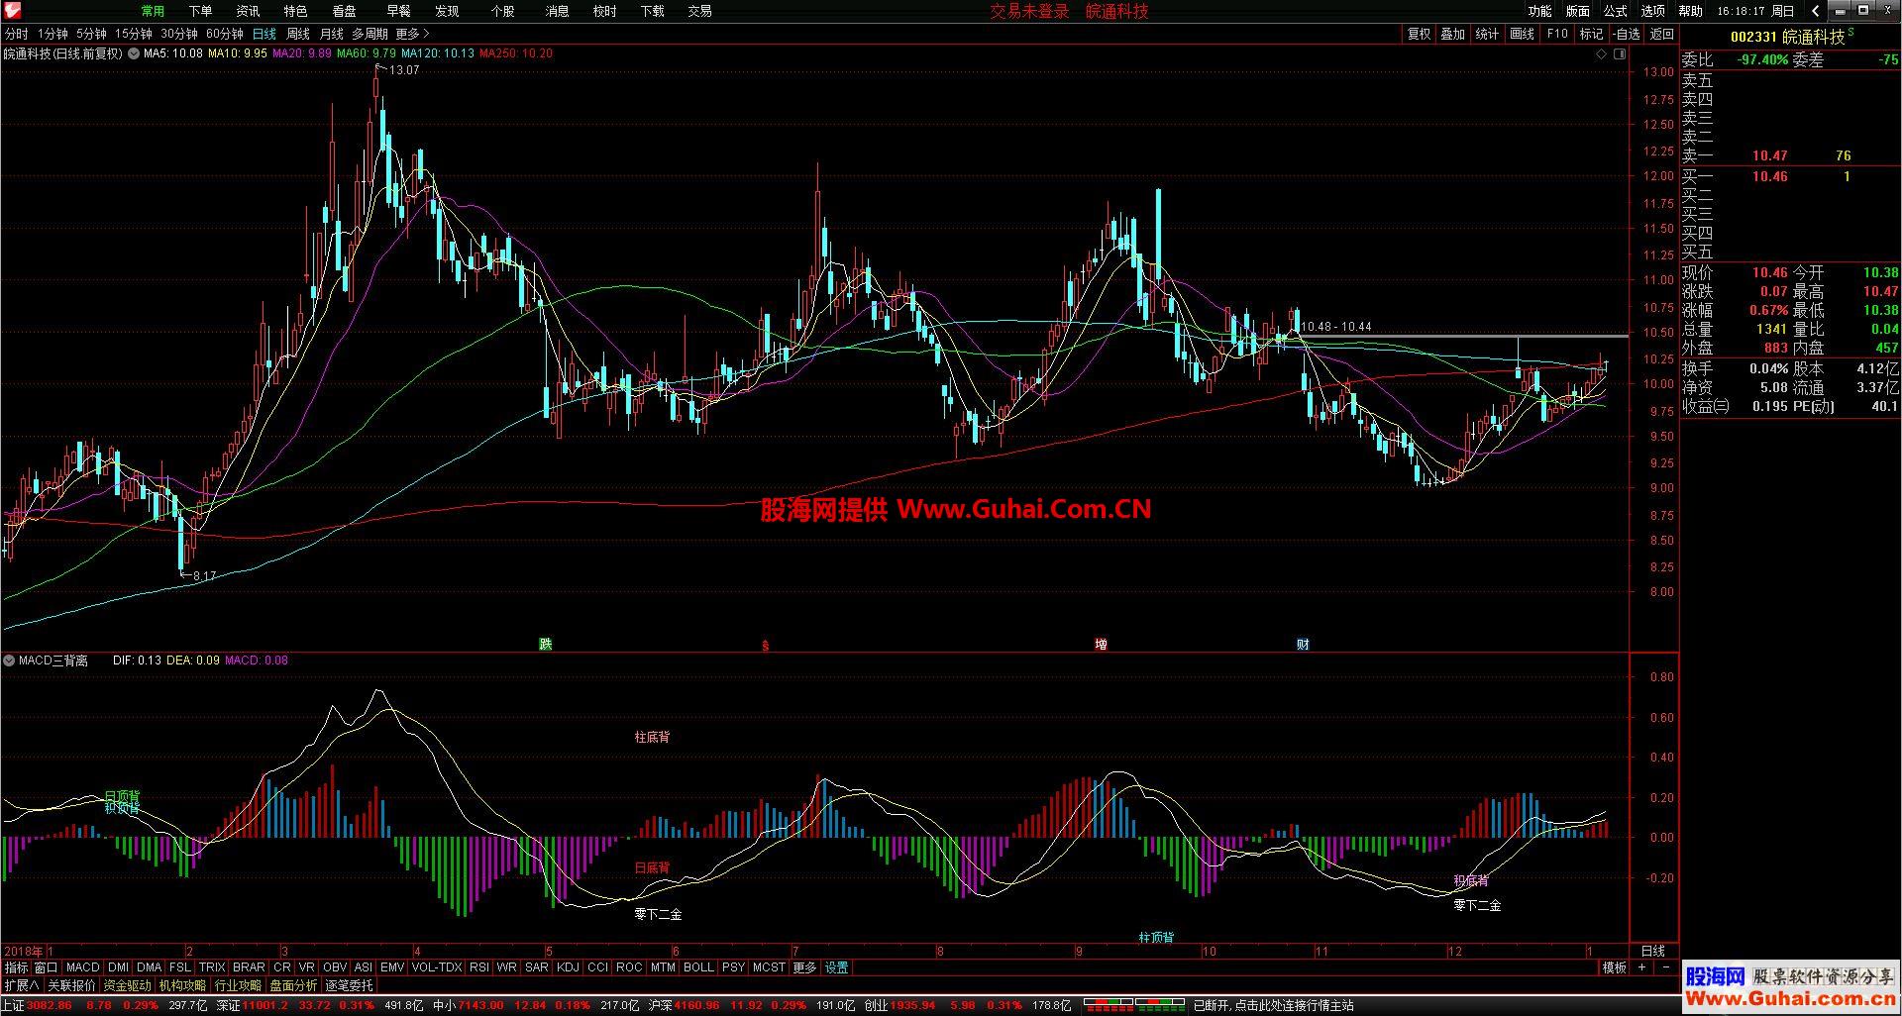Click the F10 company info button
The height and width of the screenshot is (1016, 1902).
[1557, 34]
